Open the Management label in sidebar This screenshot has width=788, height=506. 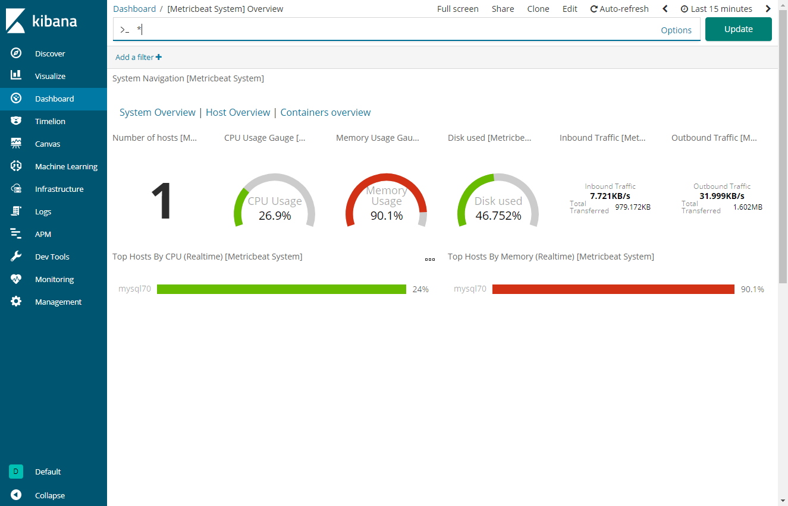pyautogui.click(x=58, y=302)
